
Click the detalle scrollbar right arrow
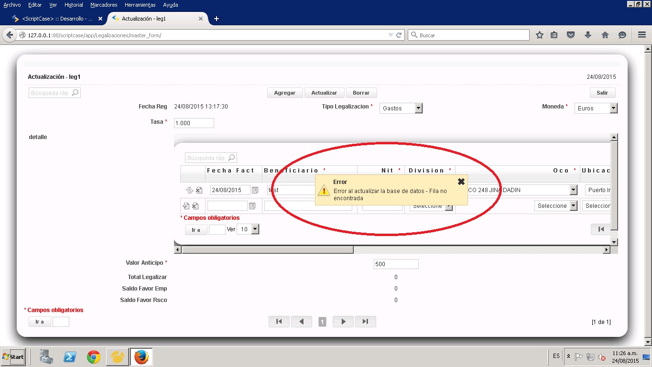[607, 250]
